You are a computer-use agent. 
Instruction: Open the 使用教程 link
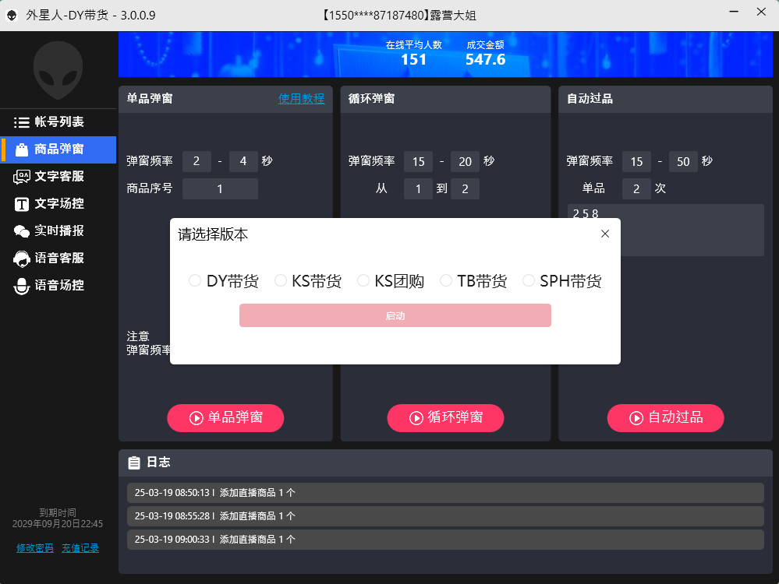(x=301, y=99)
